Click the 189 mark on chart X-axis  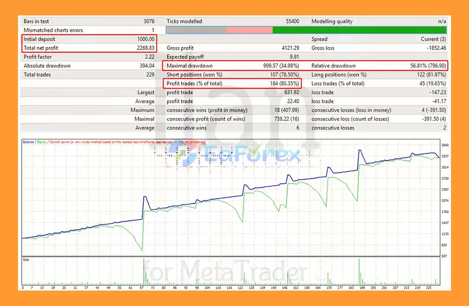(362, 288)
